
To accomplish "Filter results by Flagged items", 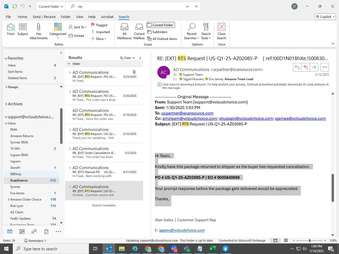I will coord(99,25).
